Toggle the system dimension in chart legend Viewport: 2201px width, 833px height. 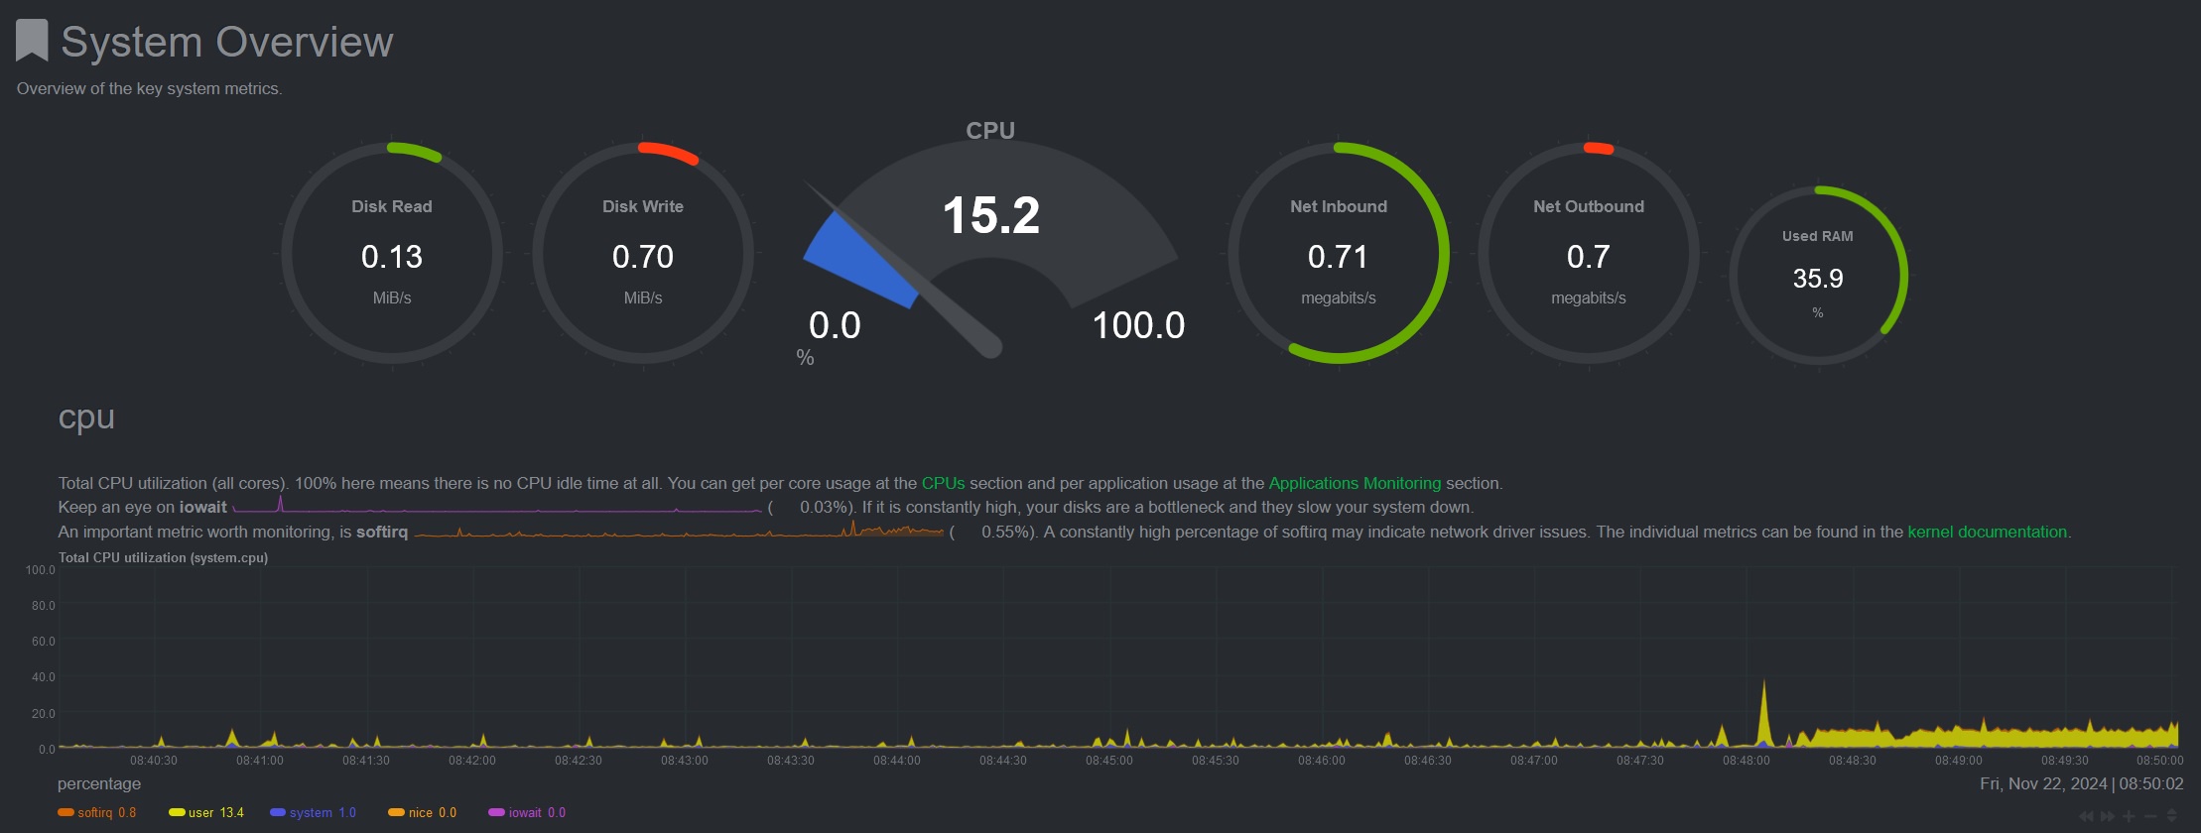(x=311, y=813)
